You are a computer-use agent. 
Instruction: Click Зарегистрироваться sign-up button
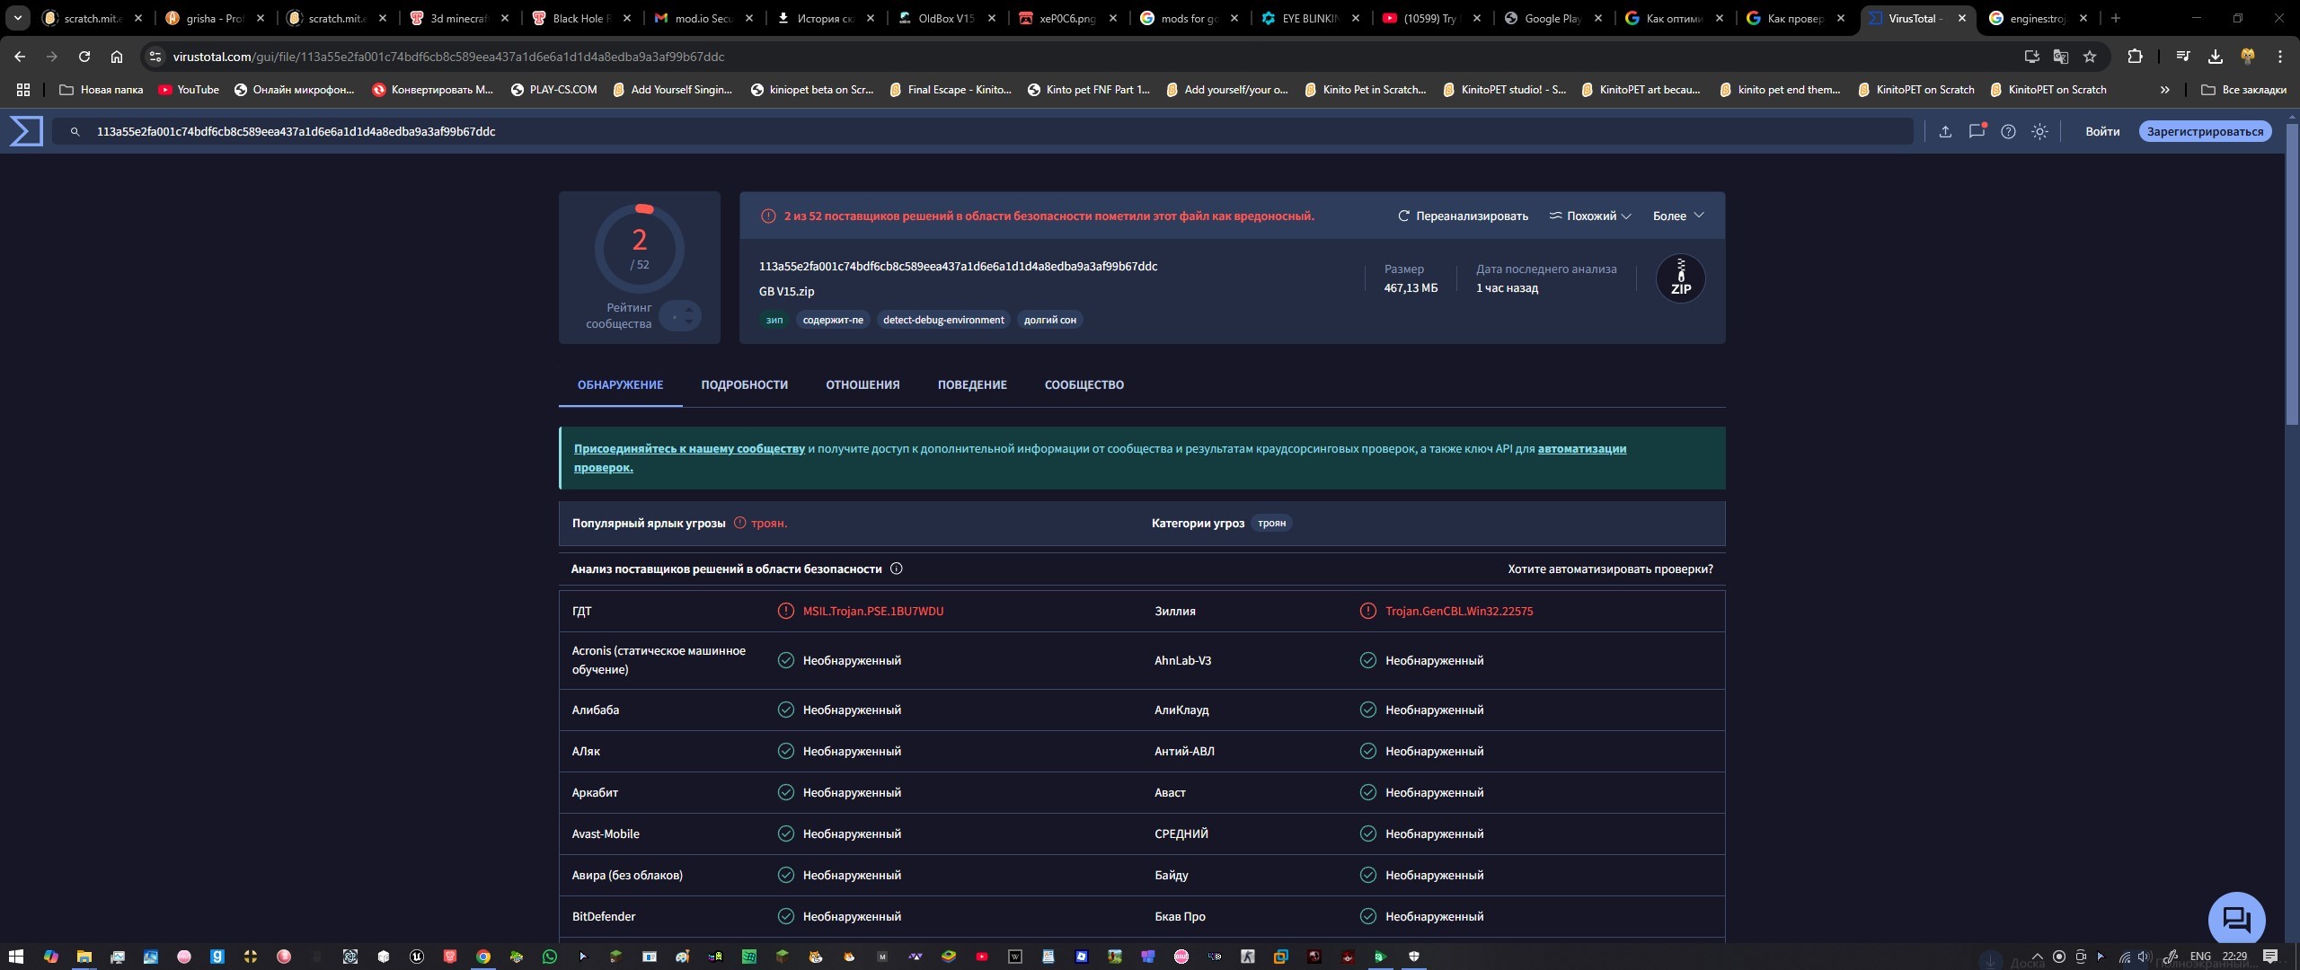click(x=2205, y=131)
